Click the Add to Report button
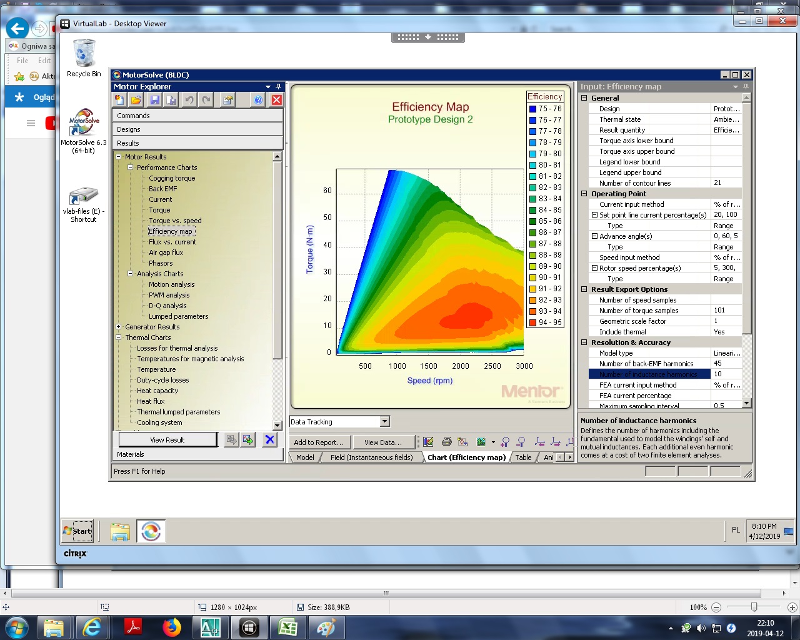800x640 pixels. pos(319,442)
